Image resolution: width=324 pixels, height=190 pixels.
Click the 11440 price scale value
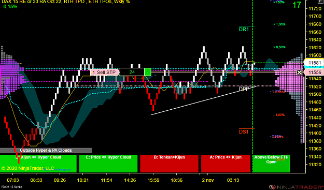(315, 118)
